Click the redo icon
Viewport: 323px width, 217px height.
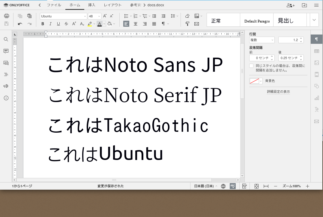tap(29, 24)
